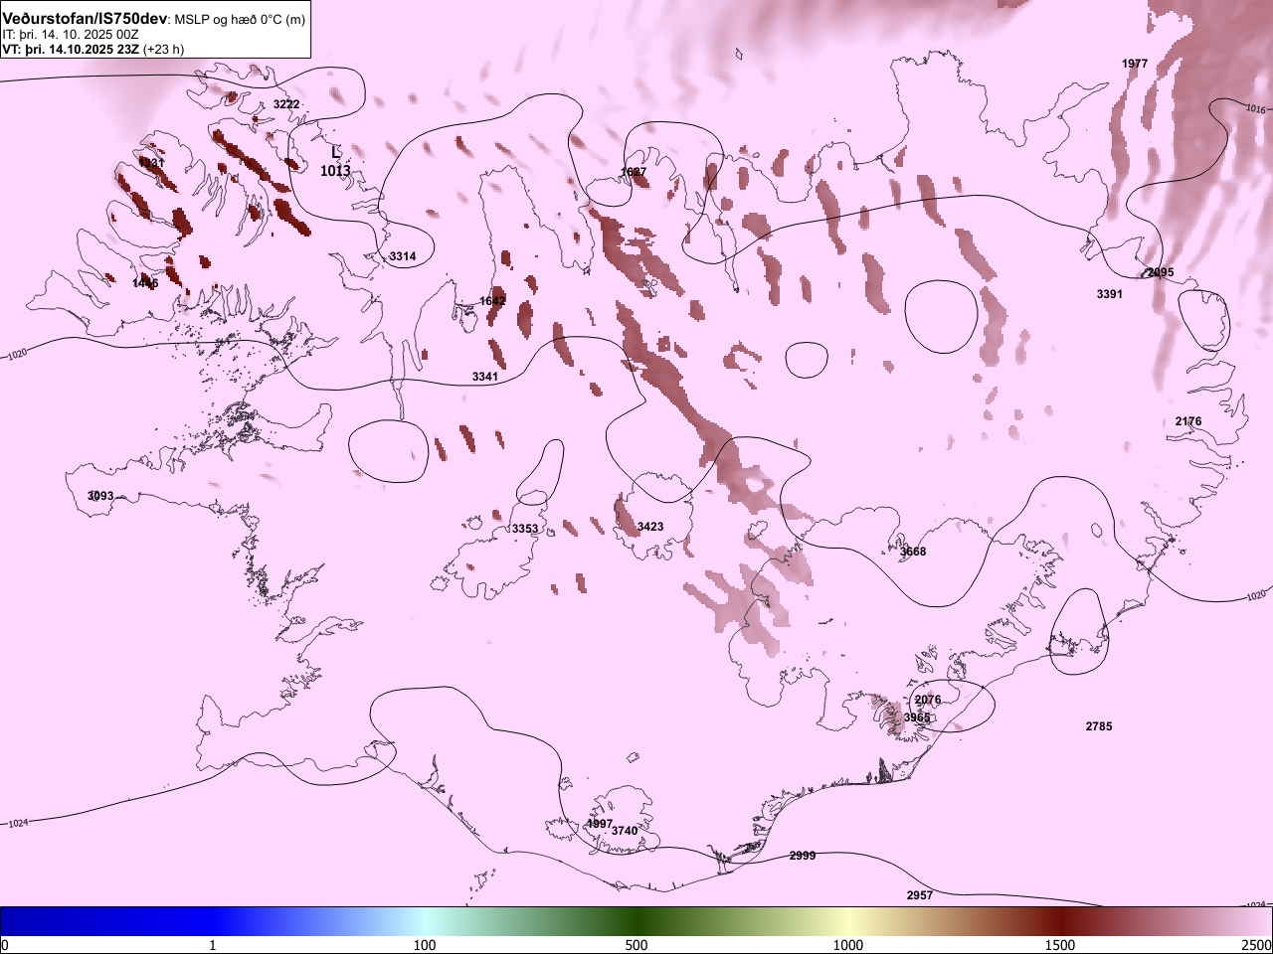Screen dimensions: 1273x954
Task: Click the 'IT: þri. 14. 10. 2025 00Z' line
Action: coord(71,35)
